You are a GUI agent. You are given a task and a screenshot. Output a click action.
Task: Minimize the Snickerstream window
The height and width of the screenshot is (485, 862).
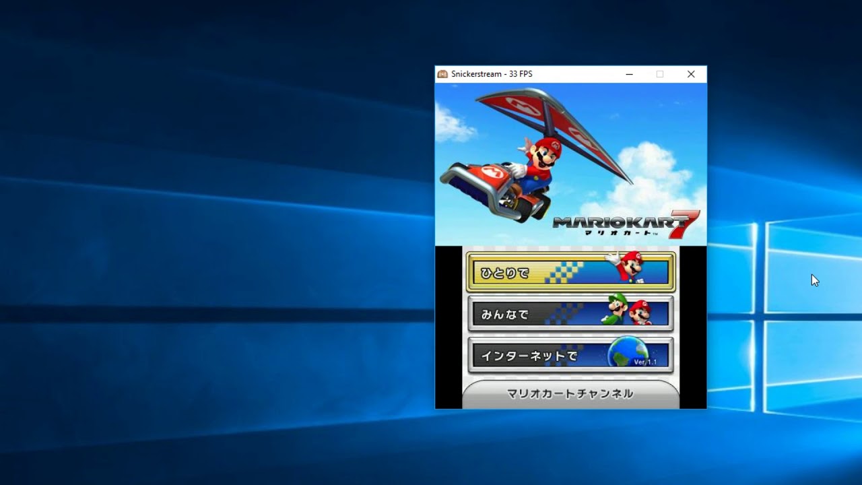(629, 74)
